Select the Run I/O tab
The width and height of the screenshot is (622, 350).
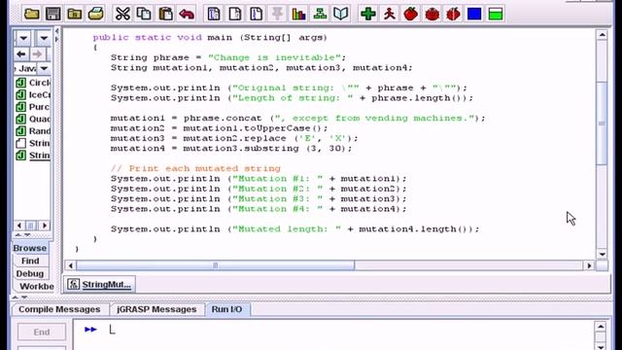[226, 309]
